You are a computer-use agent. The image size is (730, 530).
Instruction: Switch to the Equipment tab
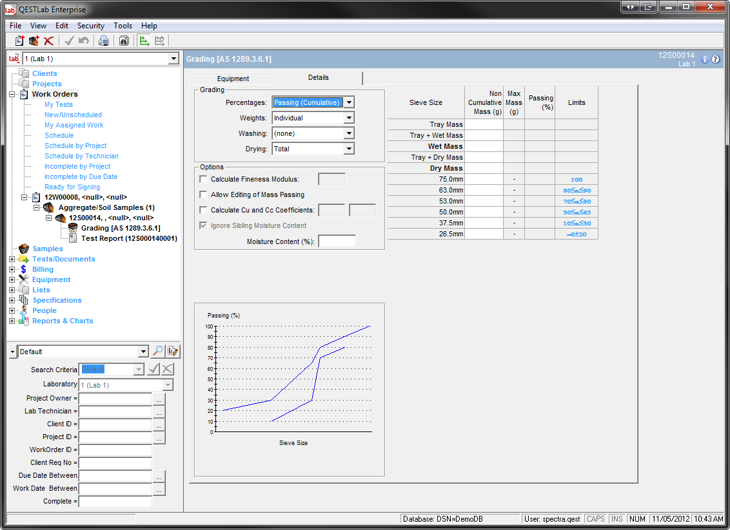click(x=233, y=79)
